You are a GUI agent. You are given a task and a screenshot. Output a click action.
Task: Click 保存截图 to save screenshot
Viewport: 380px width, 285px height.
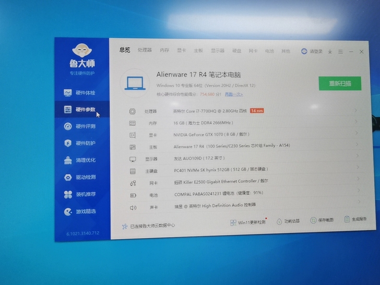[314, 221]
